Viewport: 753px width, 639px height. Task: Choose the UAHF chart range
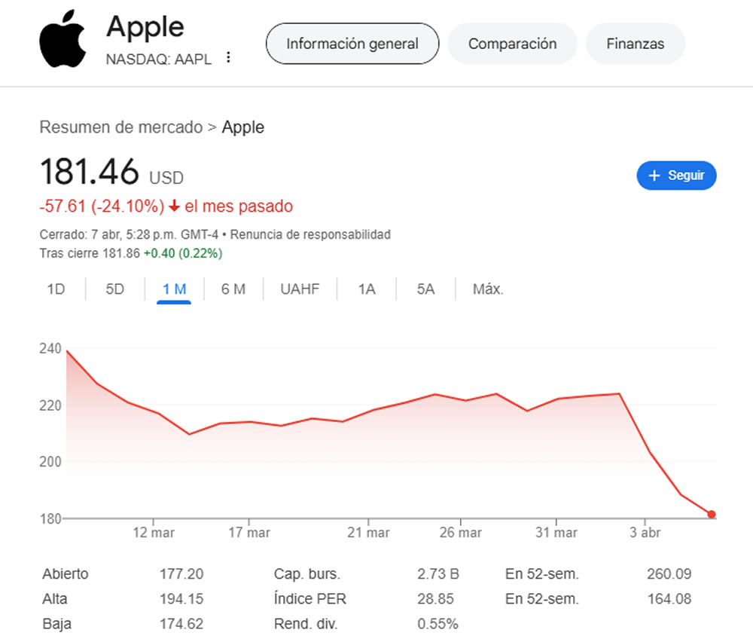click(x=300, y=289)
